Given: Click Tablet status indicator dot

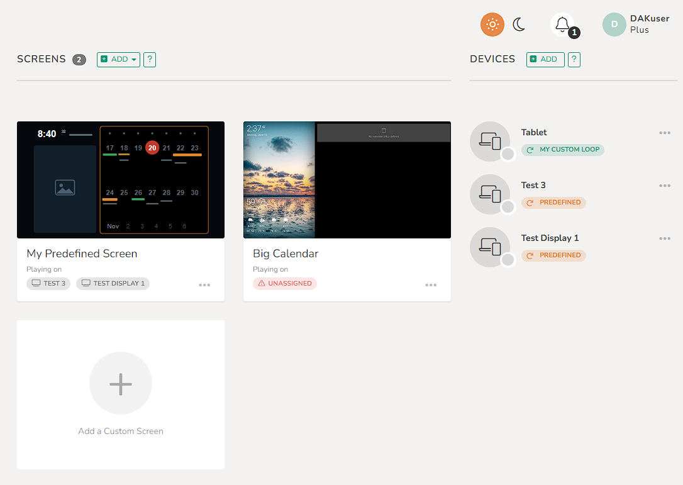Looking at the screenshot, I should click(x=508, y=154).
